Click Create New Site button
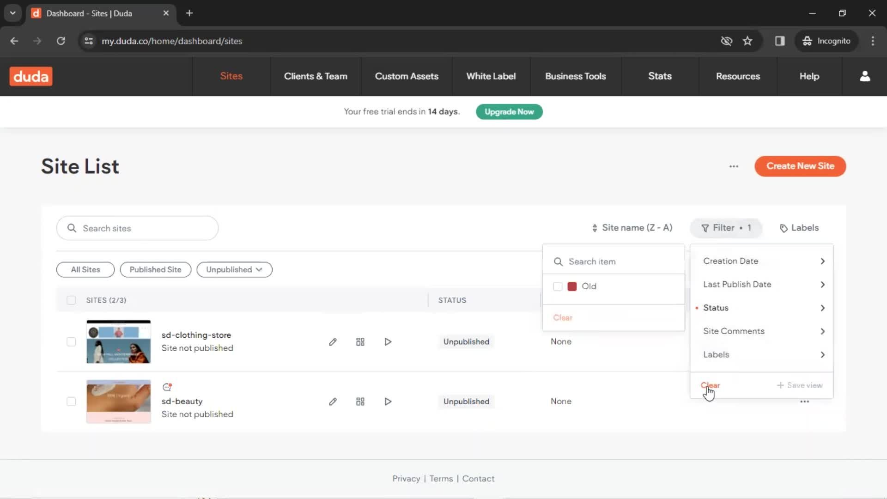The width and height of the screenshot is (887, 499). click(x=800, y=166)
